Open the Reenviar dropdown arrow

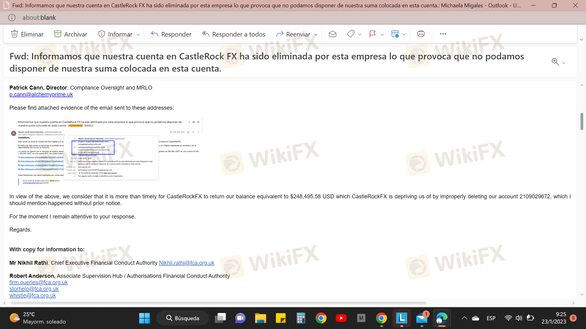coord(316,34)
